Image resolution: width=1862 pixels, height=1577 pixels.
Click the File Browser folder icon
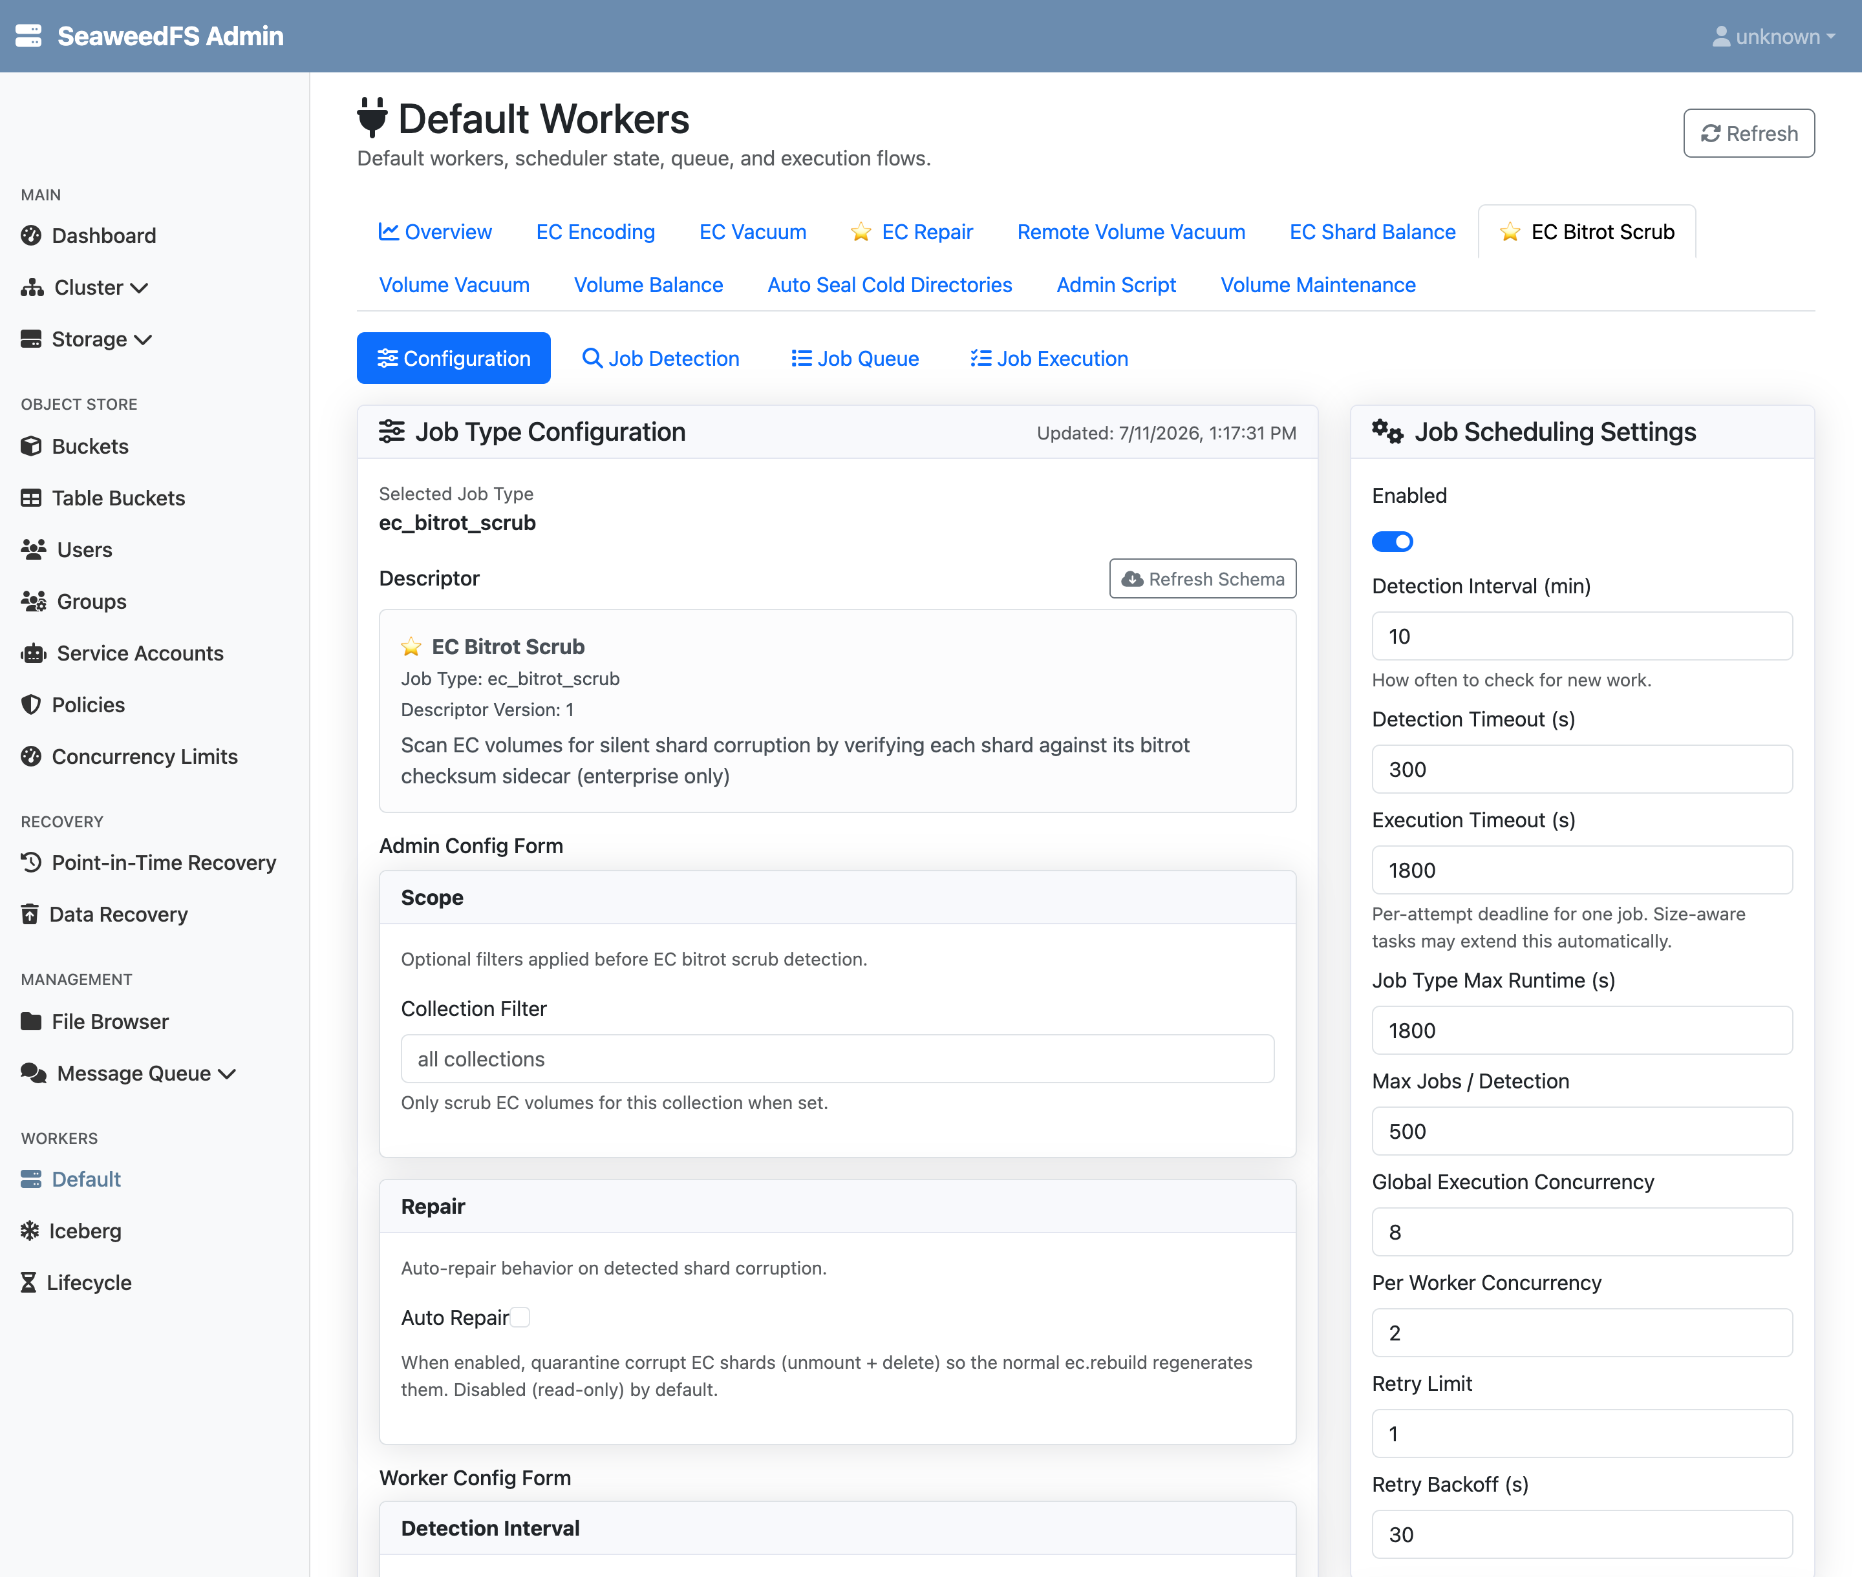click(x=31, y=1021)
